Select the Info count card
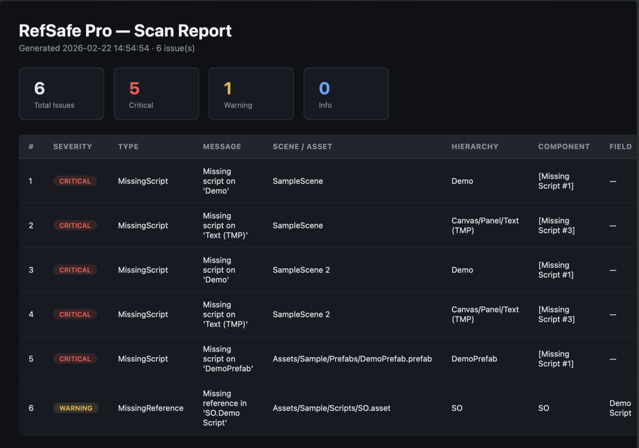The width and height of the screenshot is (639, 448). coord(347,94)
